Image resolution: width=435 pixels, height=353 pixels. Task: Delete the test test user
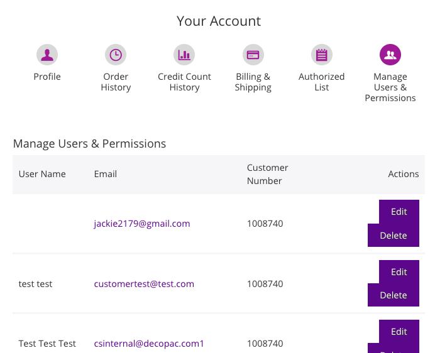tap(394, 295)
